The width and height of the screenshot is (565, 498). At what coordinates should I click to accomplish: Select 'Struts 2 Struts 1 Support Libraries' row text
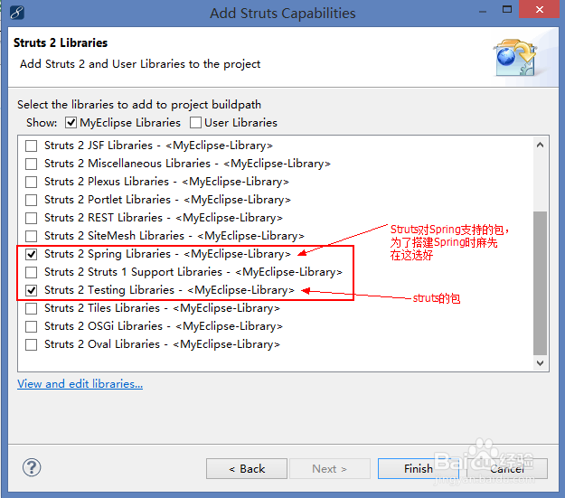pyautogui.click(x=193, y=272)
